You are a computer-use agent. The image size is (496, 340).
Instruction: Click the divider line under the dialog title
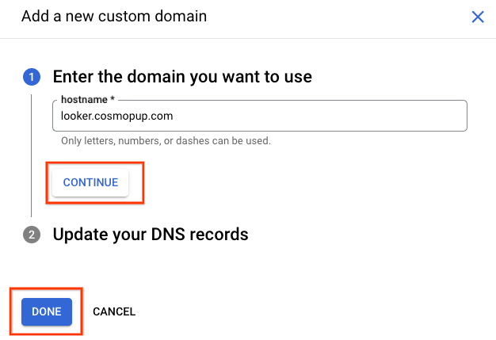click(x=248, y=37)
